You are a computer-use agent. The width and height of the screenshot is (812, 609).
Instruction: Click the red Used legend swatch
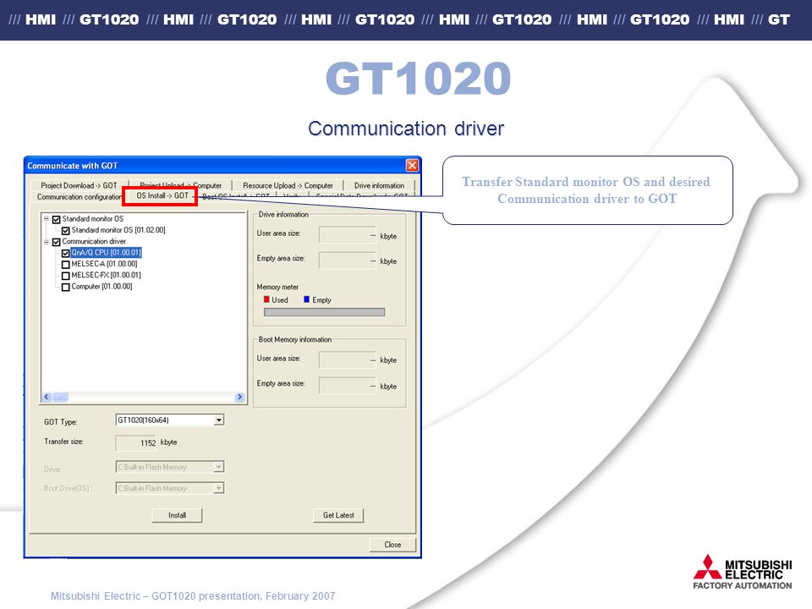pos(266,299)
